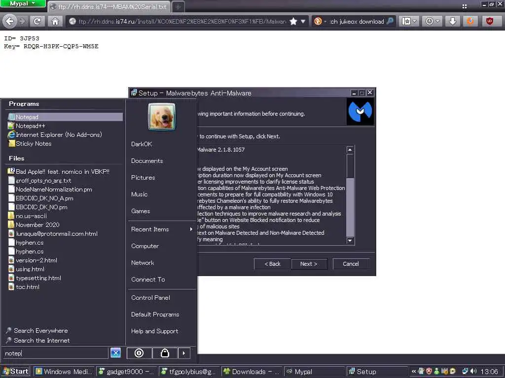This screenshot has width=505, height=378.
Task: Open the bookmarks menu button
Action: pyautogui.click(x=409, y=21)
